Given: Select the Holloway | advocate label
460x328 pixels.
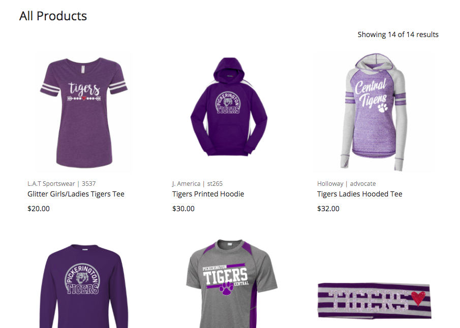Looking at the screenshot, I should tap(347, 184).
